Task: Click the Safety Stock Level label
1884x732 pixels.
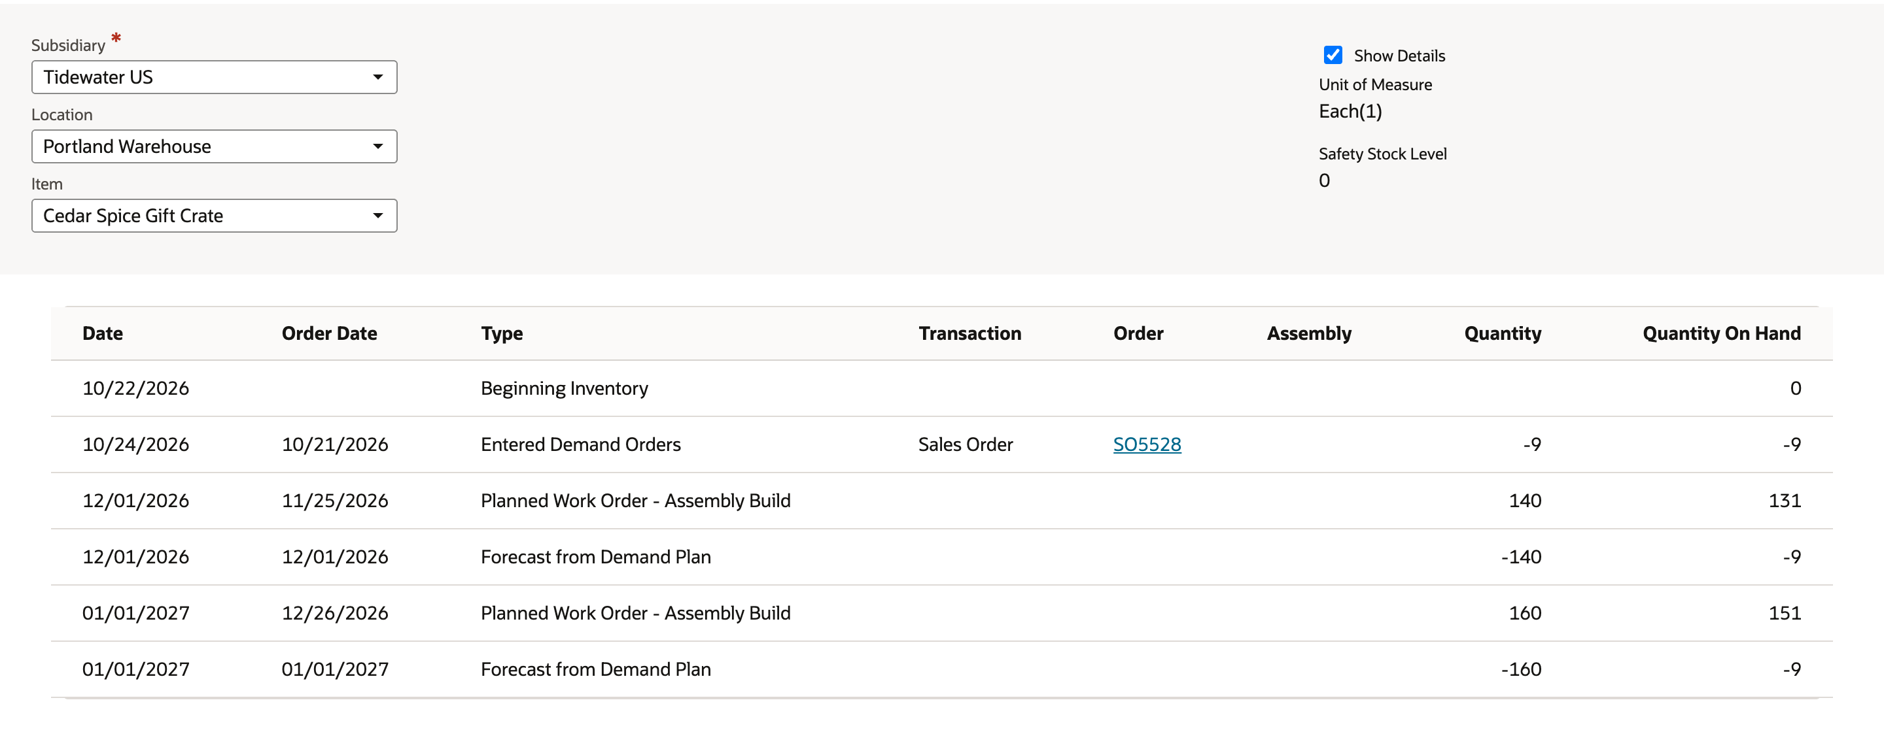Action: 1382,154
